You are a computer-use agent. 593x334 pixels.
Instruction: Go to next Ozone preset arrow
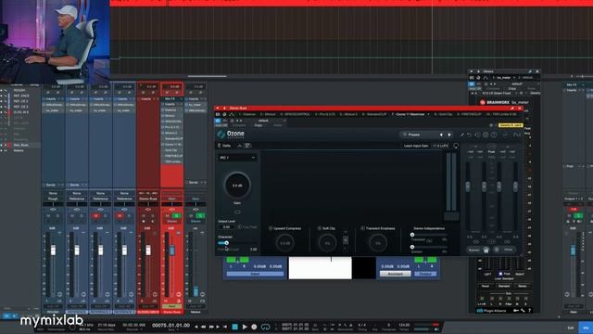(449, 135)
